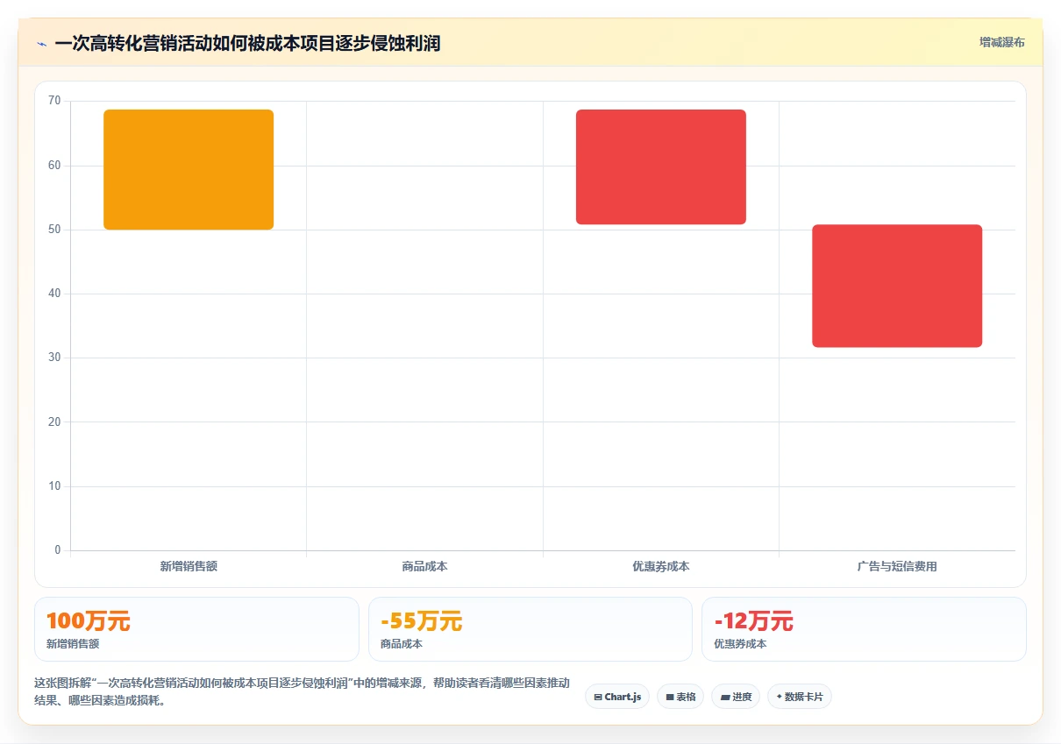
Task: Click the 广告与短信费用 axis label
Action: (x=897, y=566)
